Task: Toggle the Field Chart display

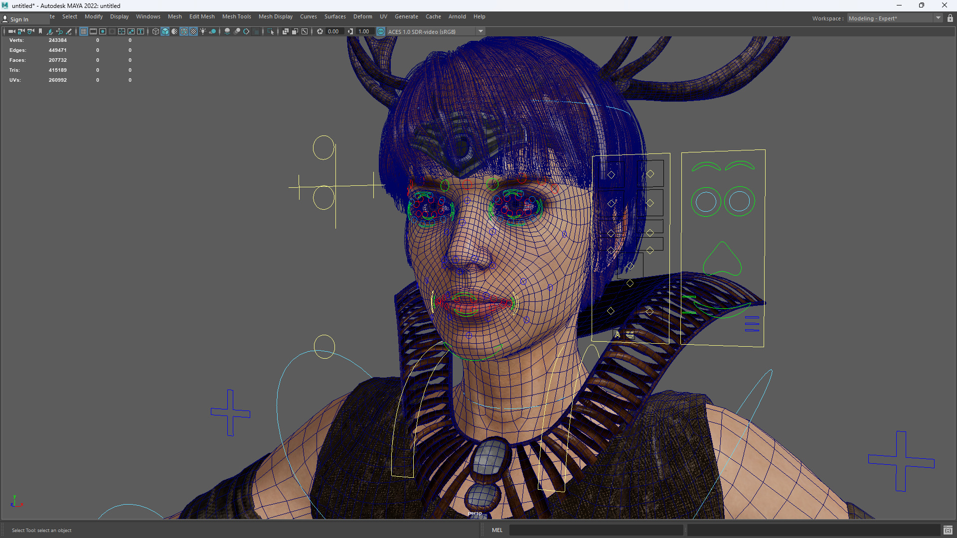Action: click(122, 31)
